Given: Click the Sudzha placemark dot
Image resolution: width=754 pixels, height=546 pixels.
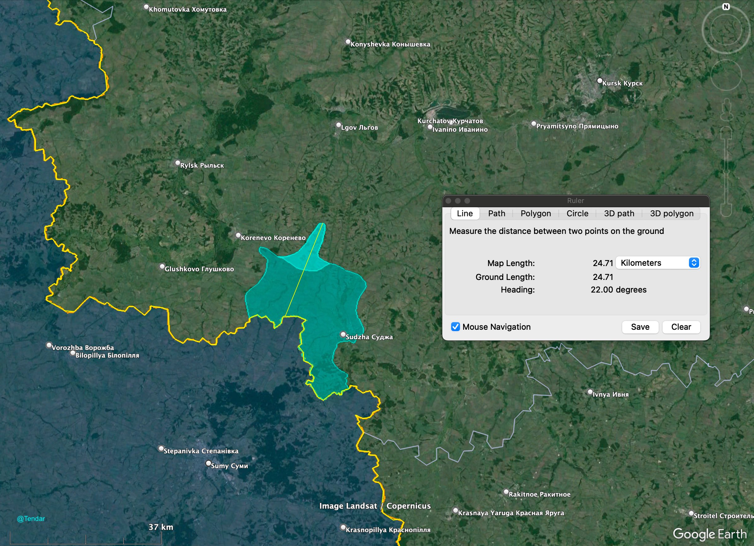Looking at the screenshot, I should (343, 334).
